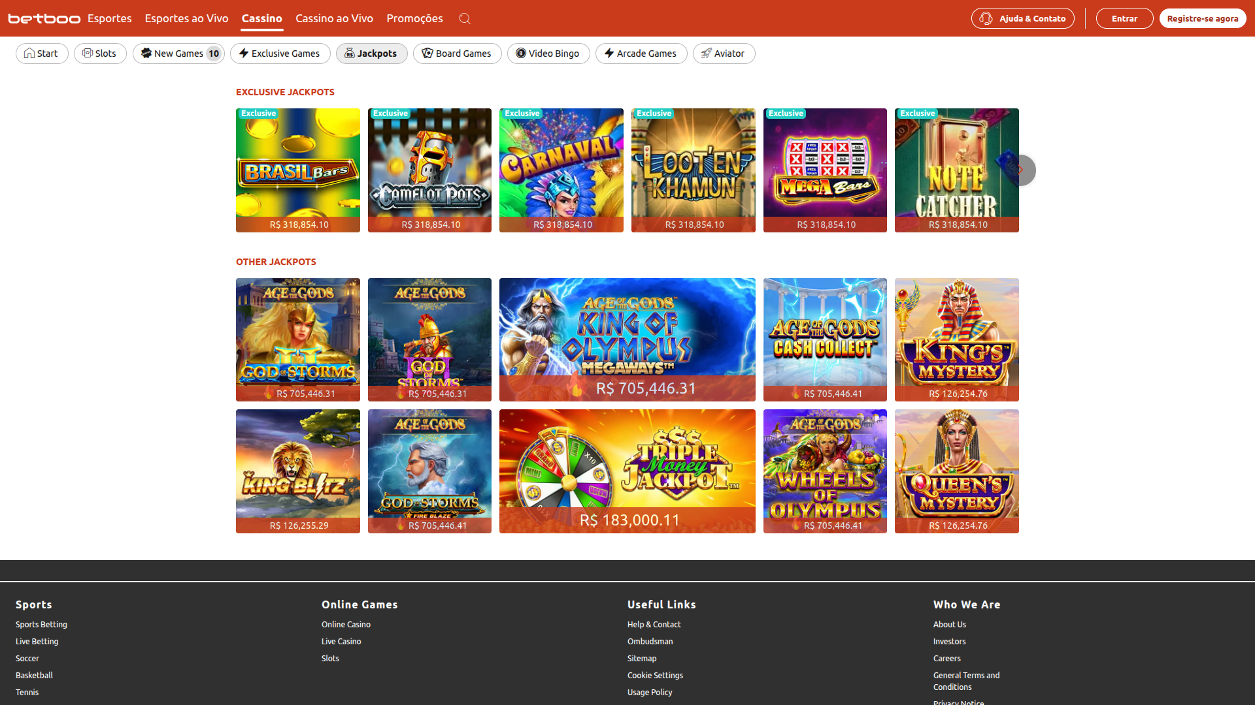Screen dimensions: 1255x705
Task: Browse the Arcade Games category
Action: point(641,54)
